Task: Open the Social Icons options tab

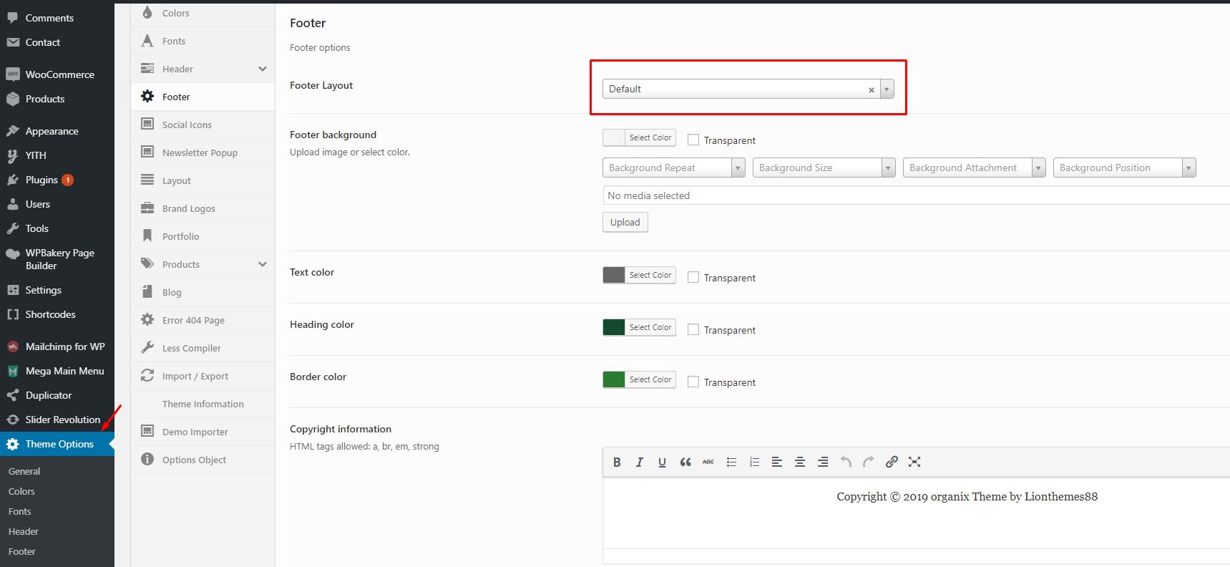Action: 187,125
